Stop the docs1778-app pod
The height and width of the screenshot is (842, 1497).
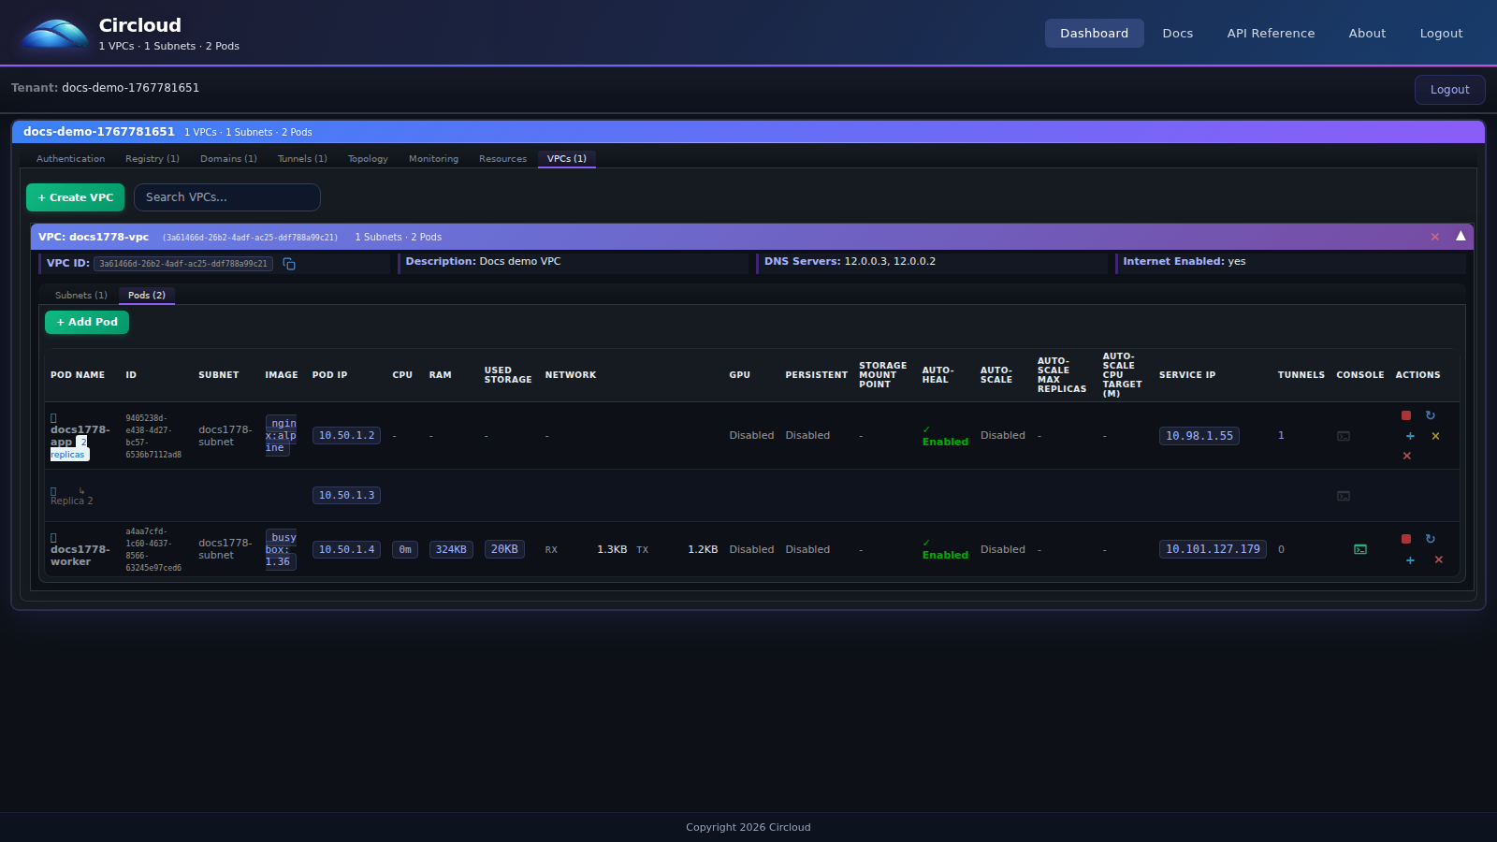(x=1405, y=415)
